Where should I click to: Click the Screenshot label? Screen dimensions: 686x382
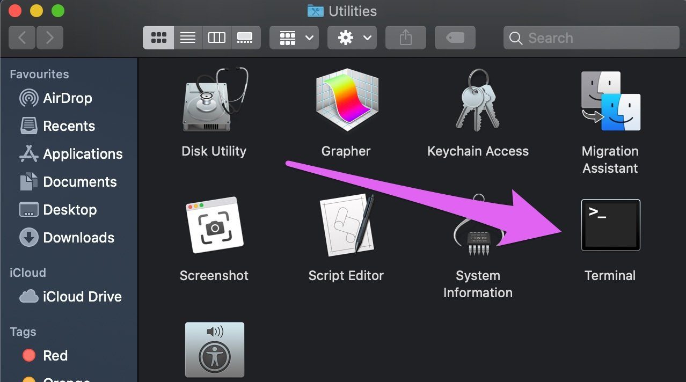pos(214,276)
